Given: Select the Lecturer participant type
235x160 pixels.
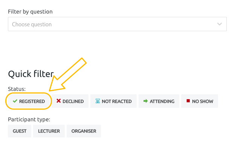Looking at the screenshot, I should [49, 131].
